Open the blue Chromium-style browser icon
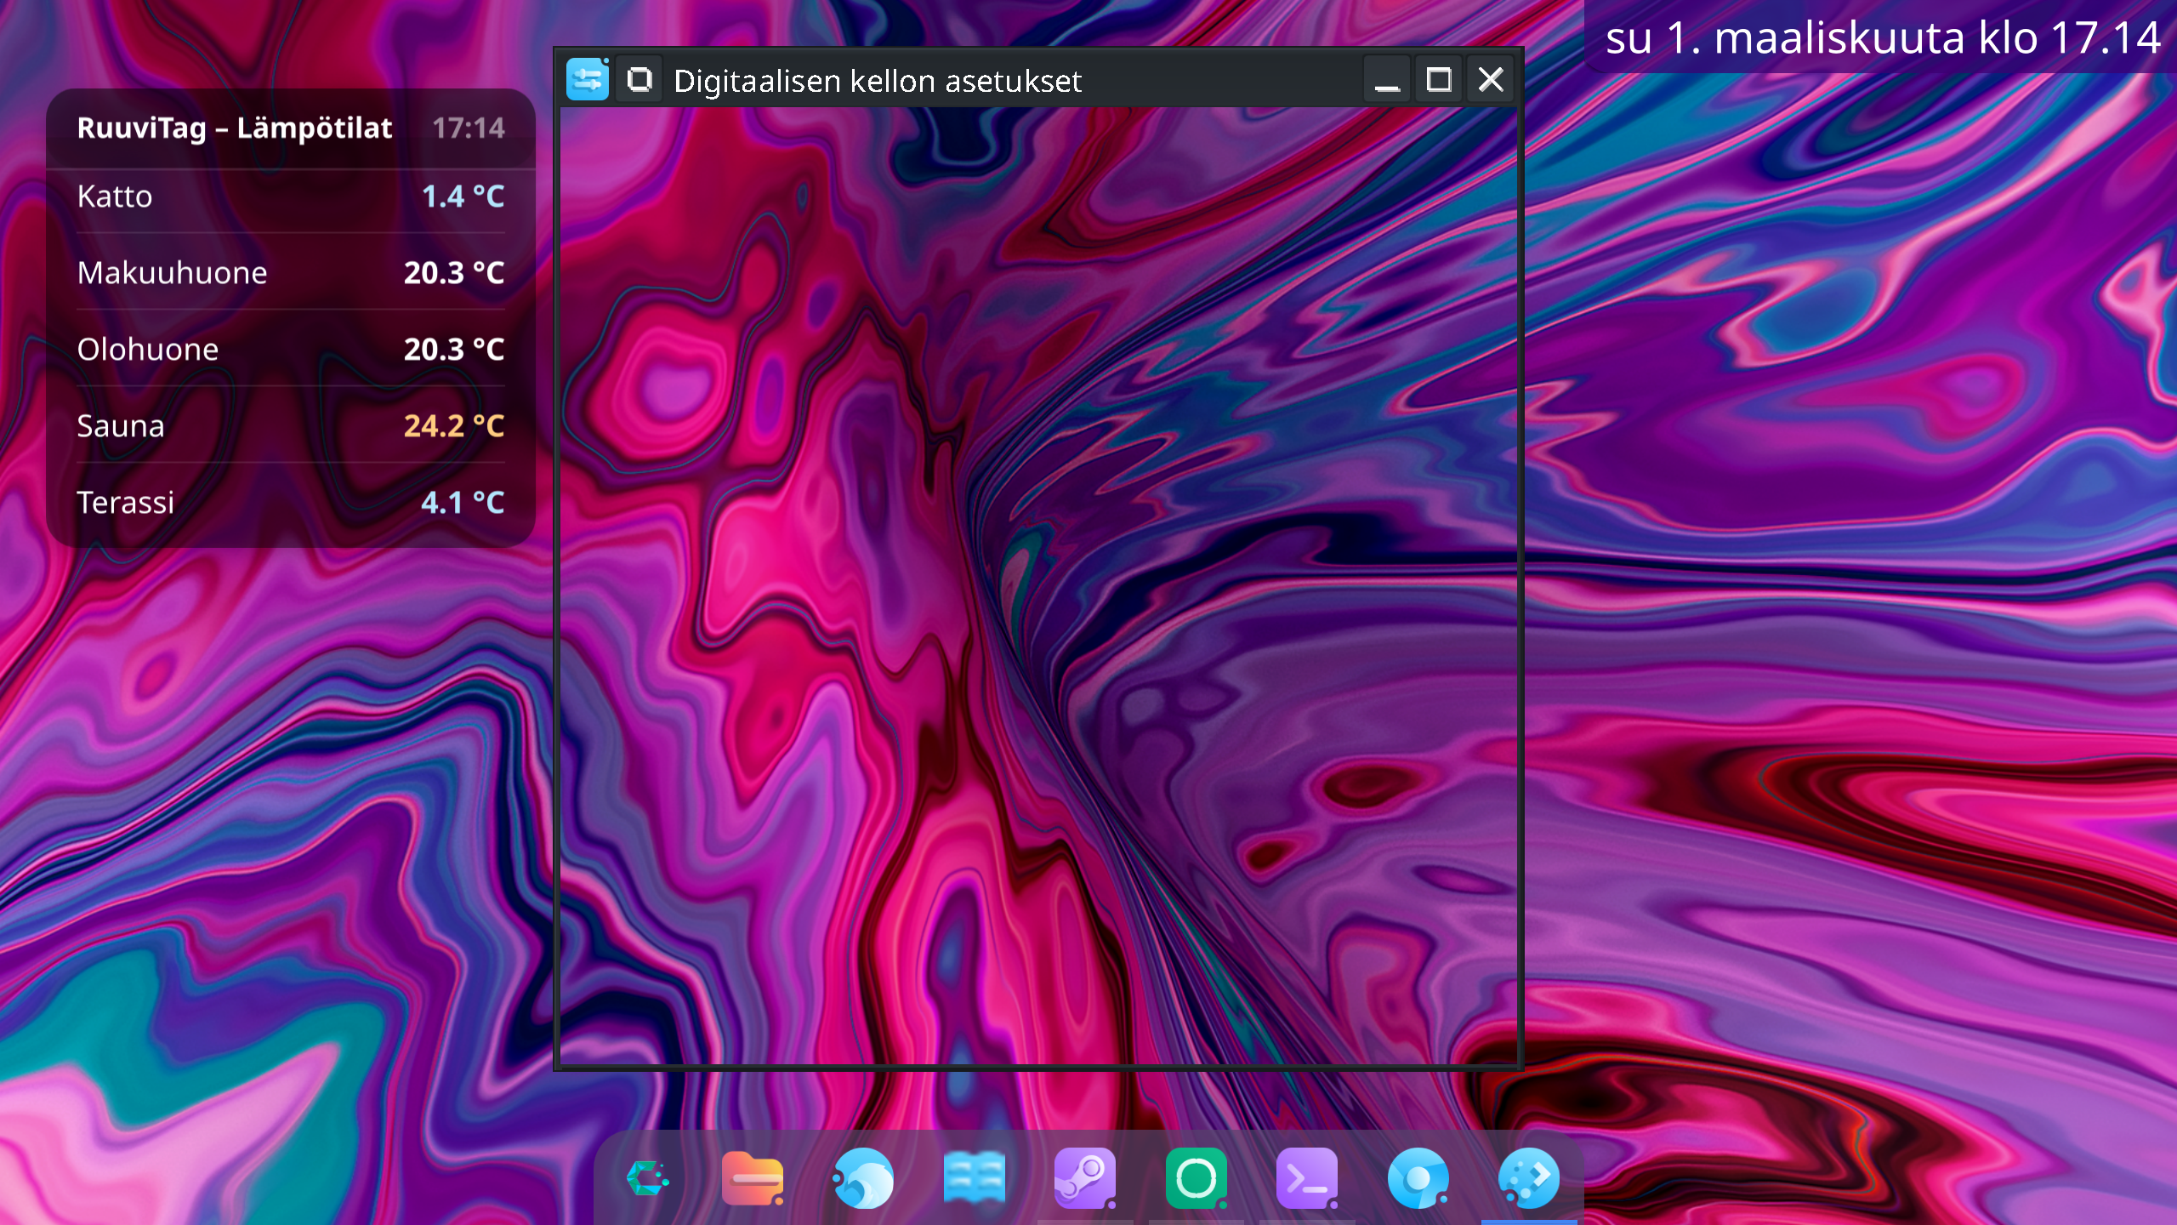 (1418, 1179)
